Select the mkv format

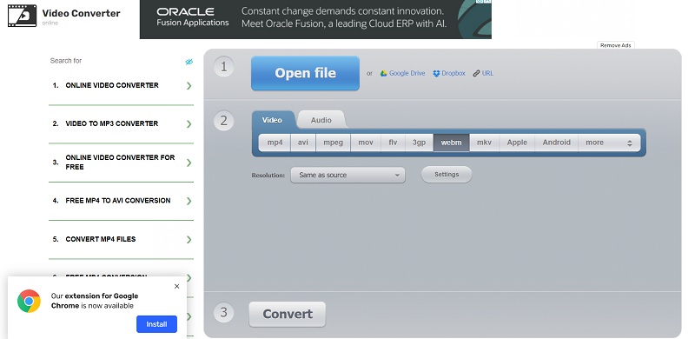pos(485,143)
